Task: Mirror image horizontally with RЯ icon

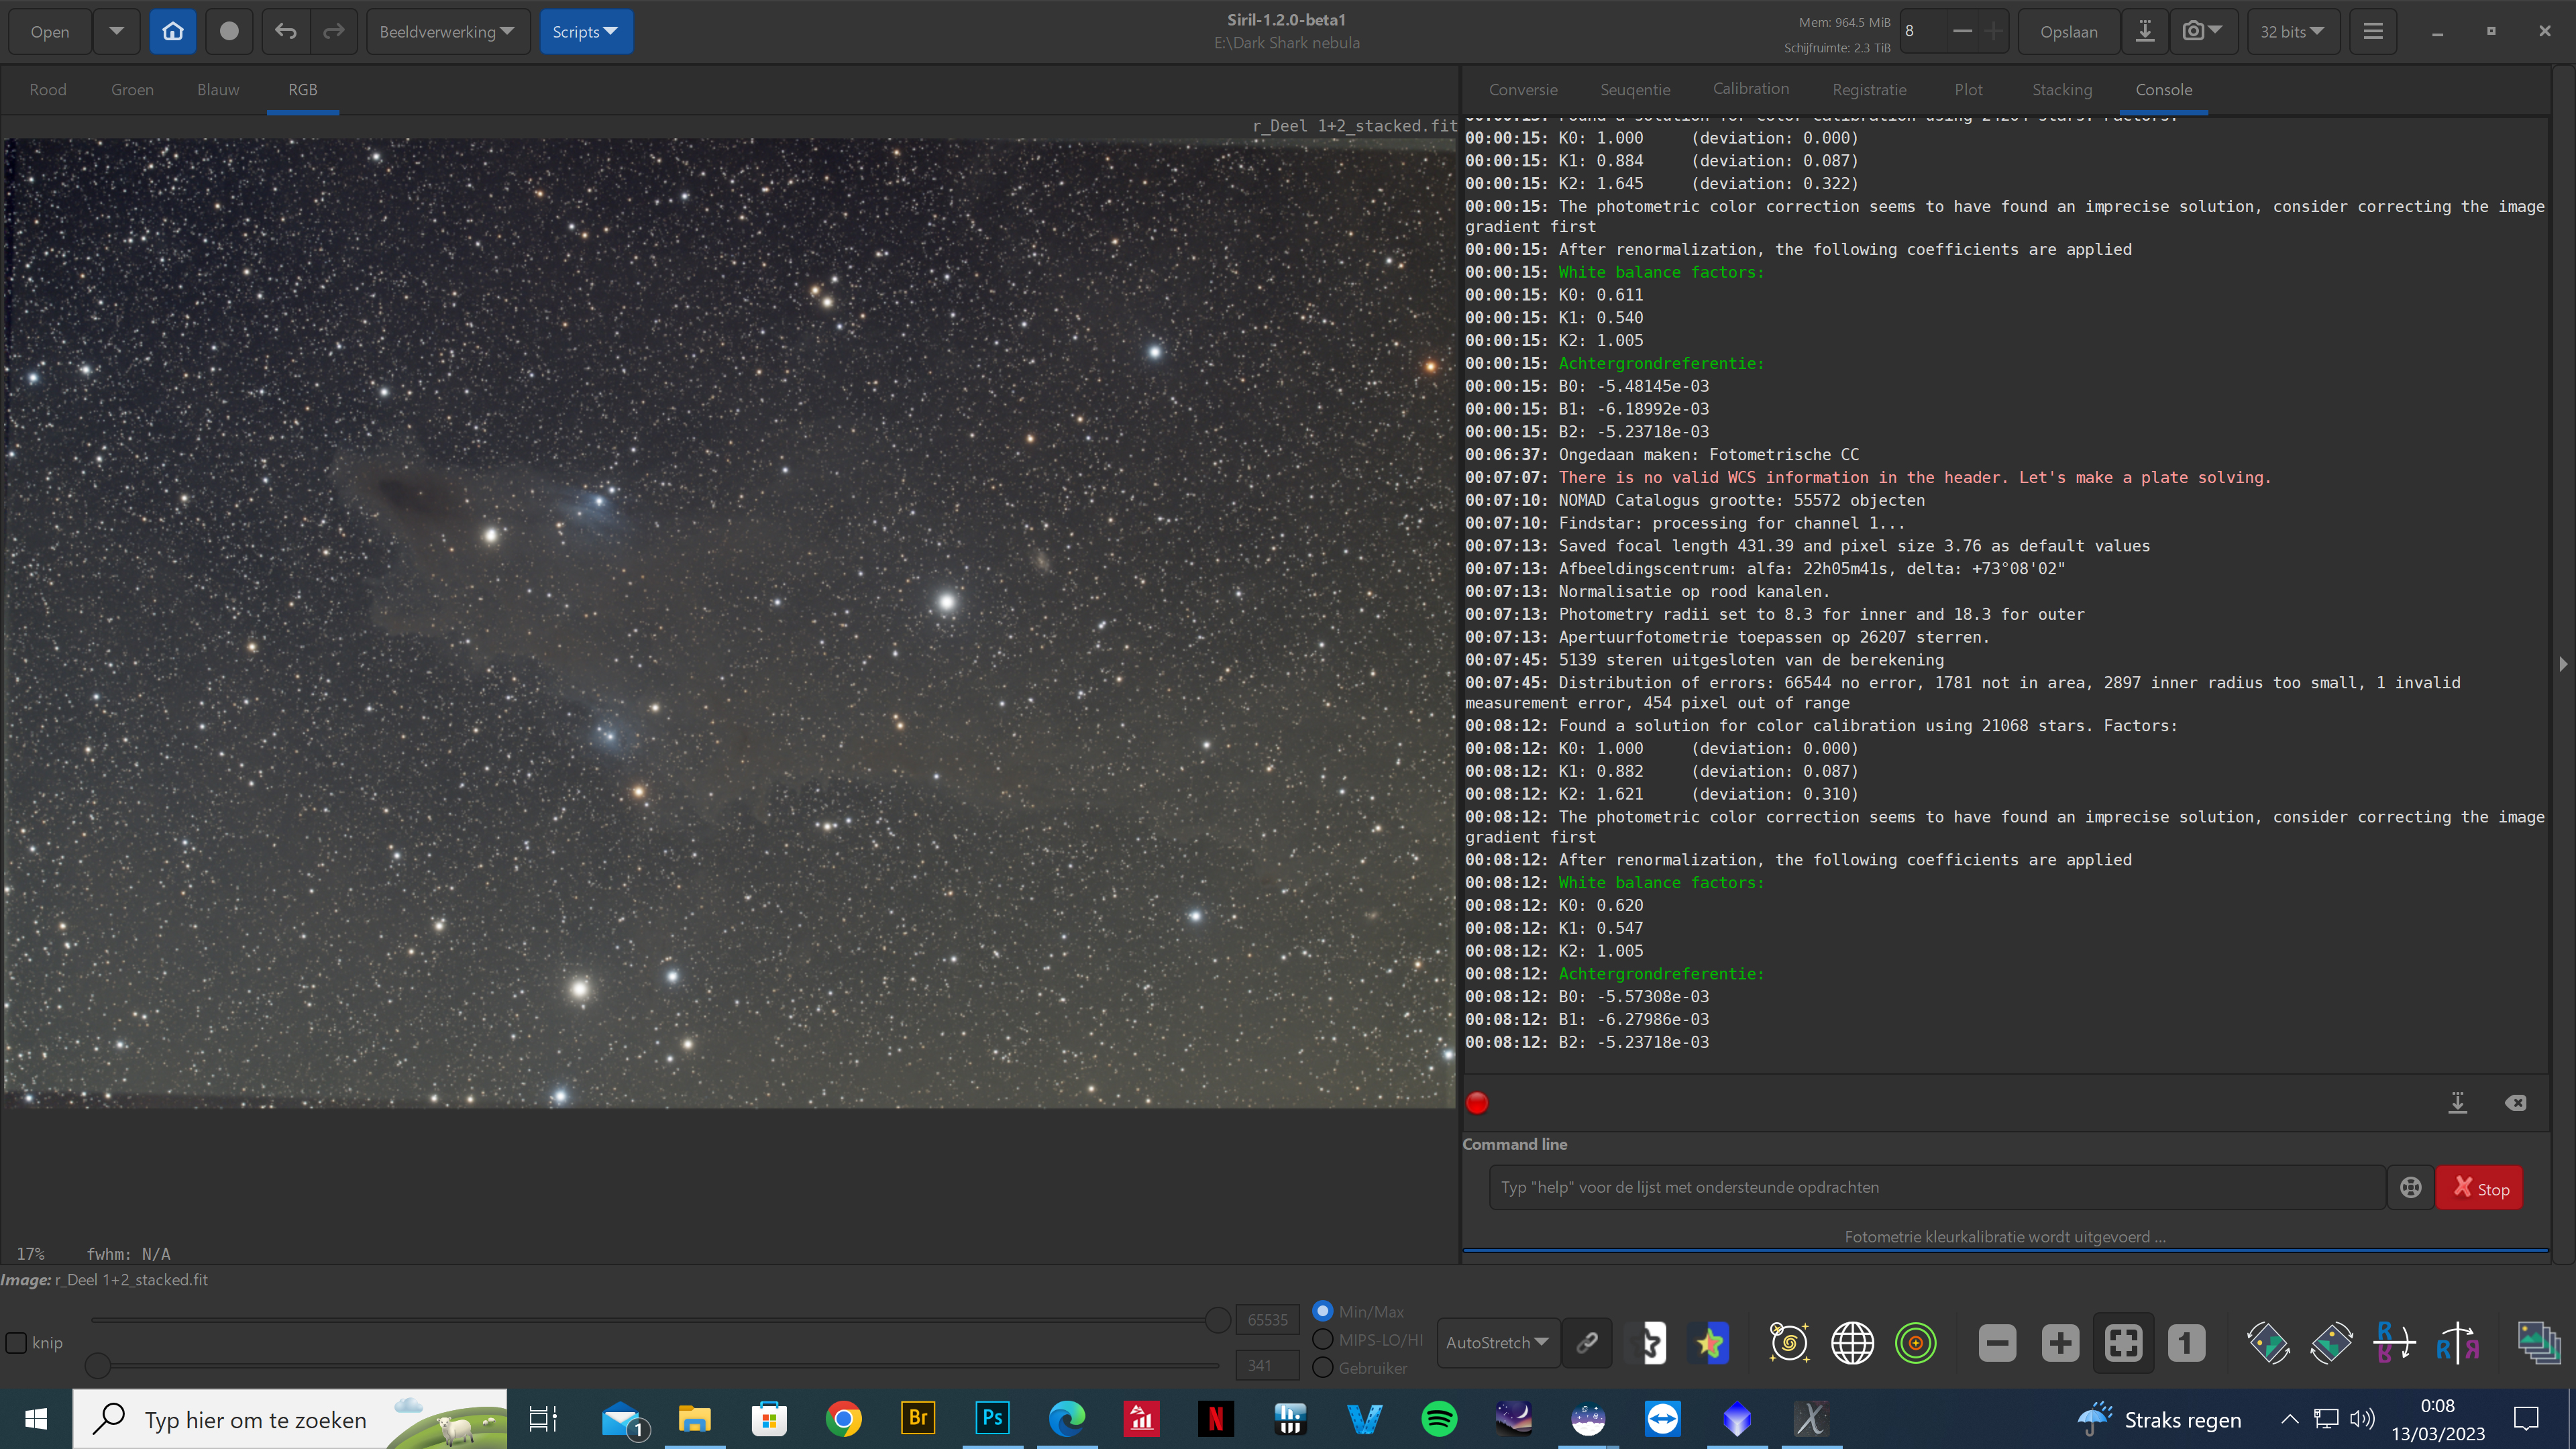Action: click(2457, 1343)
